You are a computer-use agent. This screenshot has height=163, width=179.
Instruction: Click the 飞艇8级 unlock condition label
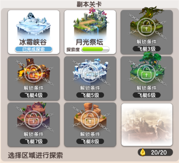(90, 141)
